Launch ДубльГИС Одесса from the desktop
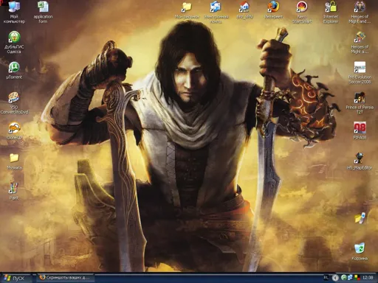The image size is (378, 283). [x=14, y=42]
